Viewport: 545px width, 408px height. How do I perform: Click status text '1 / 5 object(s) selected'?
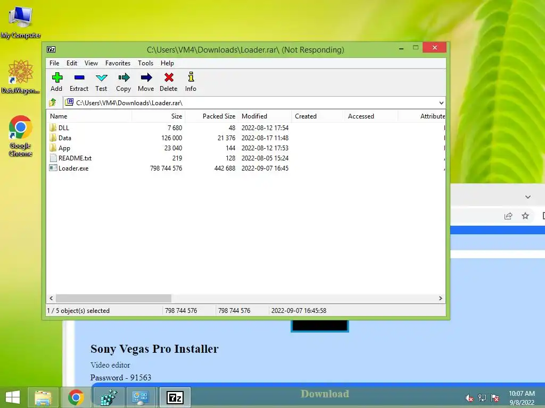(78, 310)
